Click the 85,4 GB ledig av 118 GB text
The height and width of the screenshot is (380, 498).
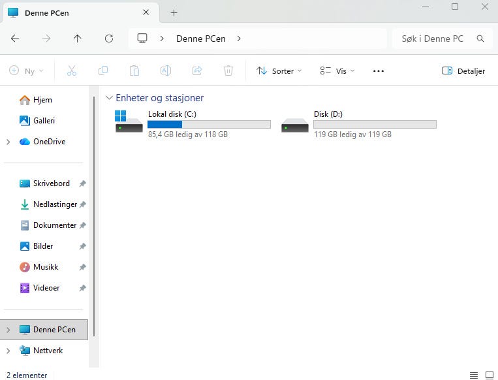click(x=188, y=135)
